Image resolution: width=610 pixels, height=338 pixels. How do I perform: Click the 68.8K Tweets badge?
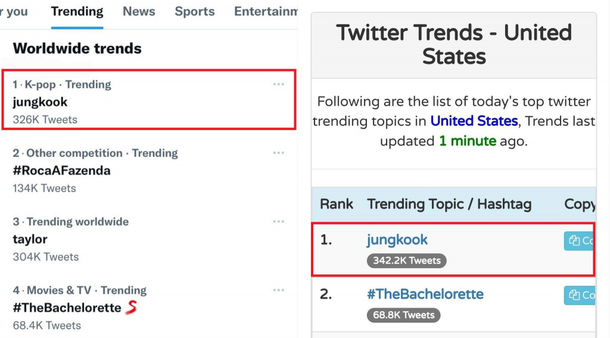(x=403, y=315)
